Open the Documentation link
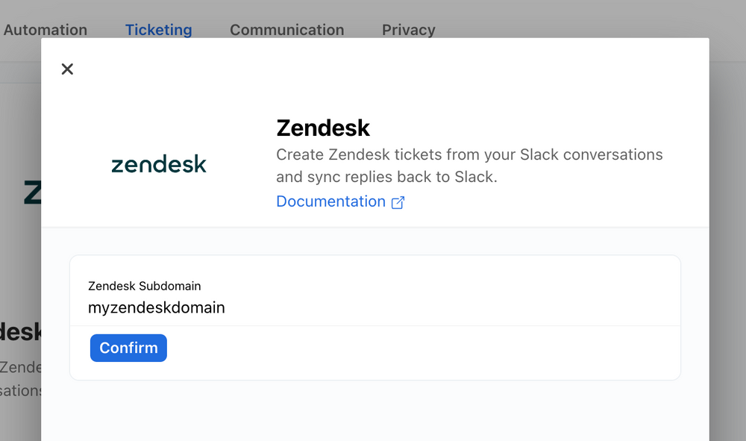Image resolution: width=746 pixels, height=441 pixels. click(330, 201)
